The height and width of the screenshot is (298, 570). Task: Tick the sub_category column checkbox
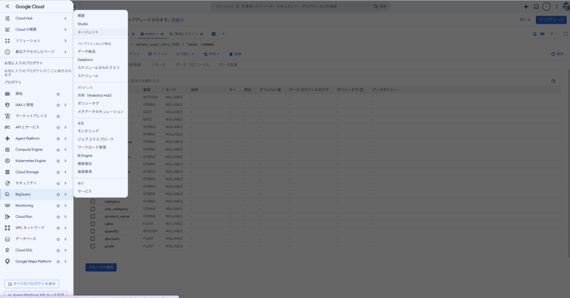coord(93,209)
